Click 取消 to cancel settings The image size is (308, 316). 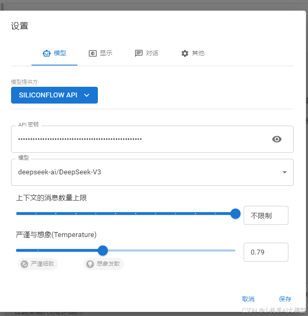coord(248,299)
